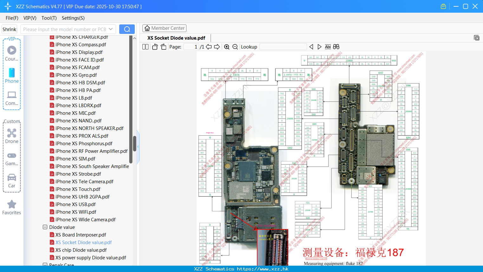Viewport: 483px width, 272px height.
Task: Open iPhone XS NAND..pdf
Action: (78, 120)
